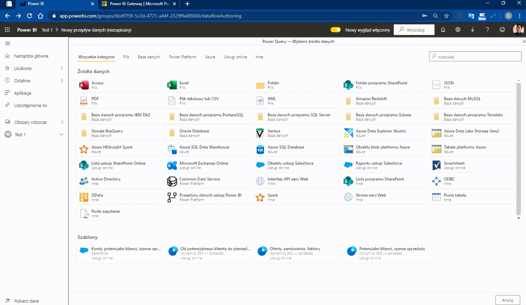Viewport: 526px width, 305px height.
Task: Select Przepływy danych usługi Power BI icon
Action: (x=172, y=197)
